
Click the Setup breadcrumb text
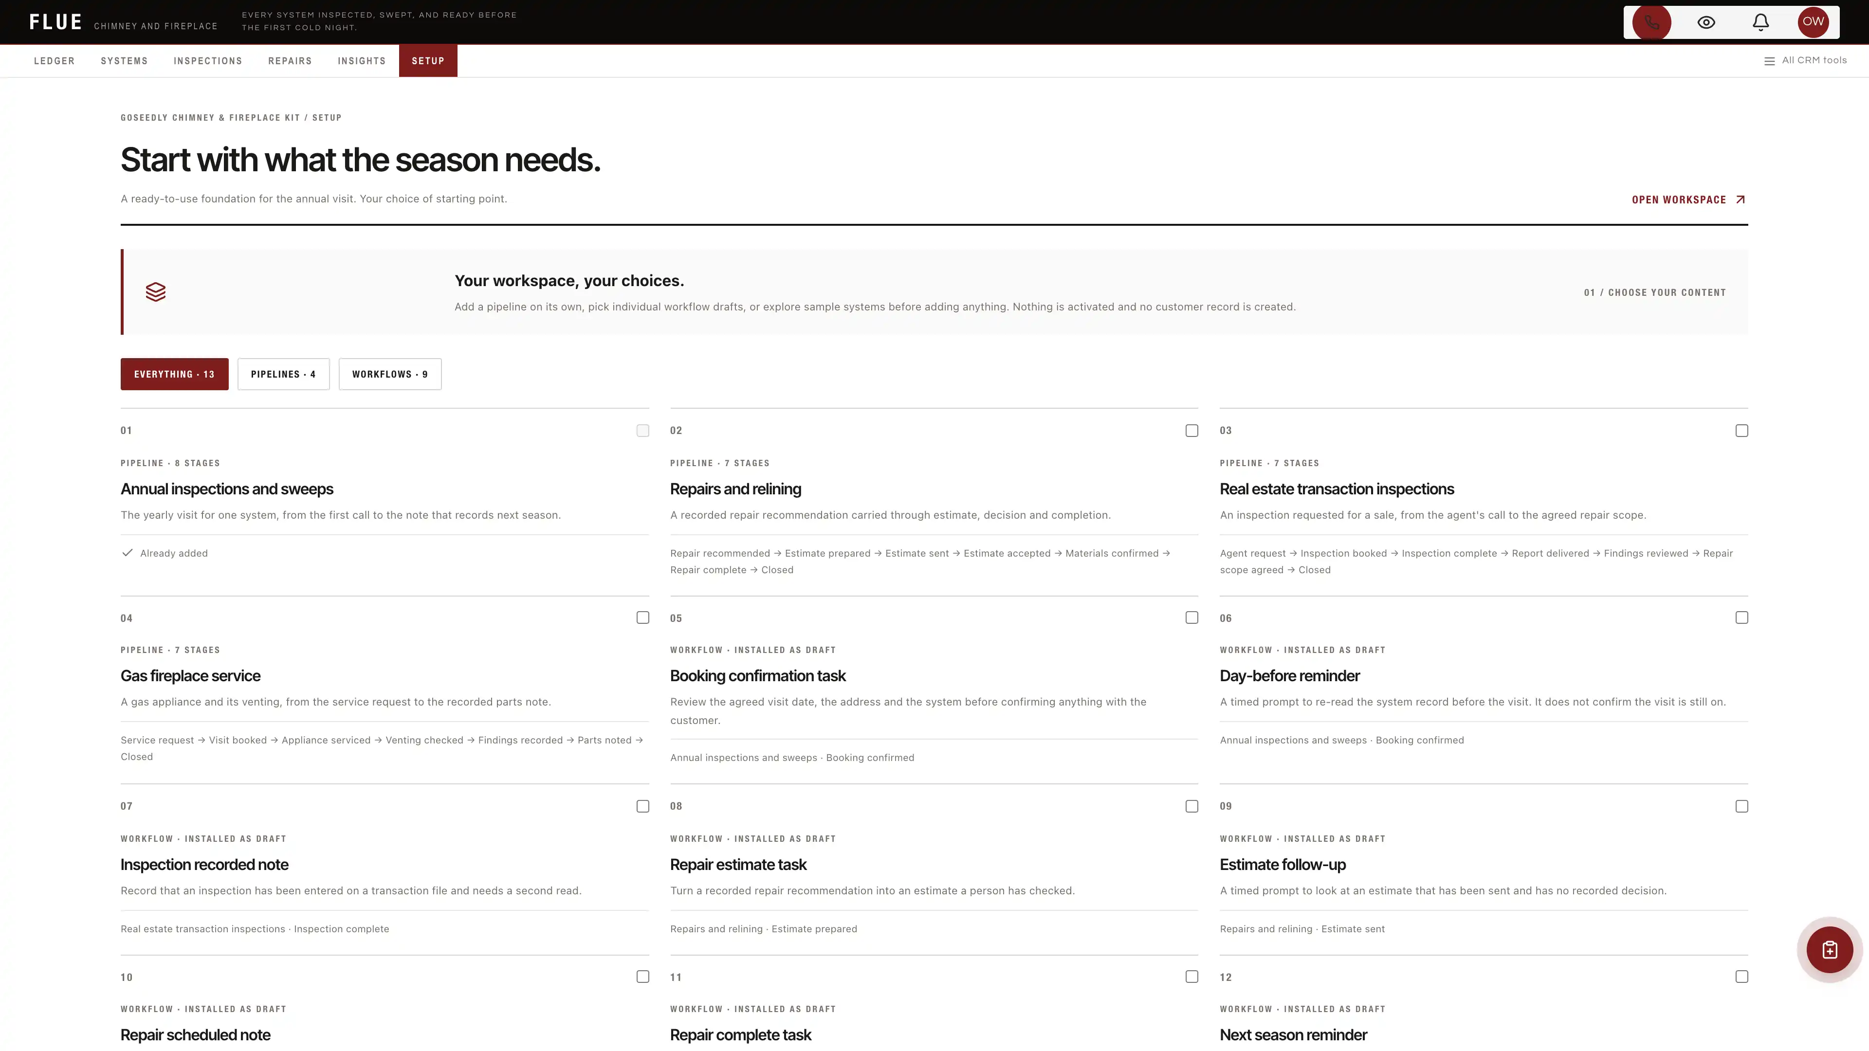coord(327,117)
